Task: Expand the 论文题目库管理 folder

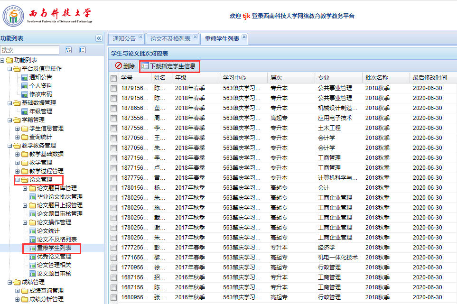Action: 25,188
